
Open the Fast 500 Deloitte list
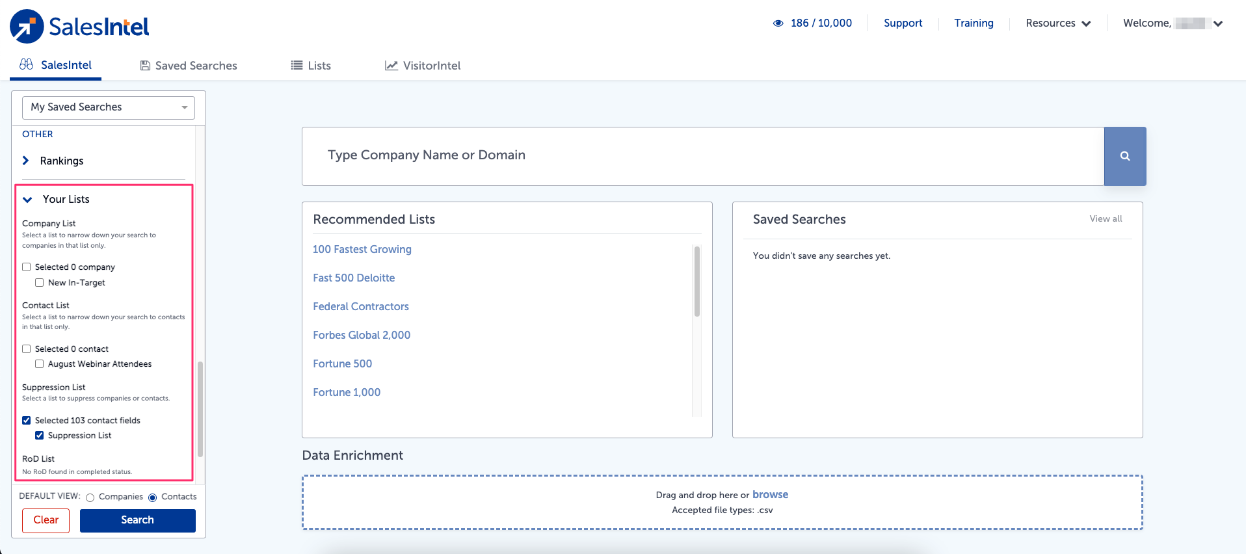point(354,278)
